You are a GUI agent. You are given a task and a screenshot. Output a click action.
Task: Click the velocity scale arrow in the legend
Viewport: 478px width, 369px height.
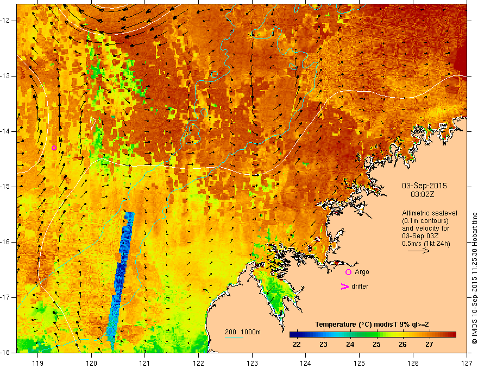419,251
